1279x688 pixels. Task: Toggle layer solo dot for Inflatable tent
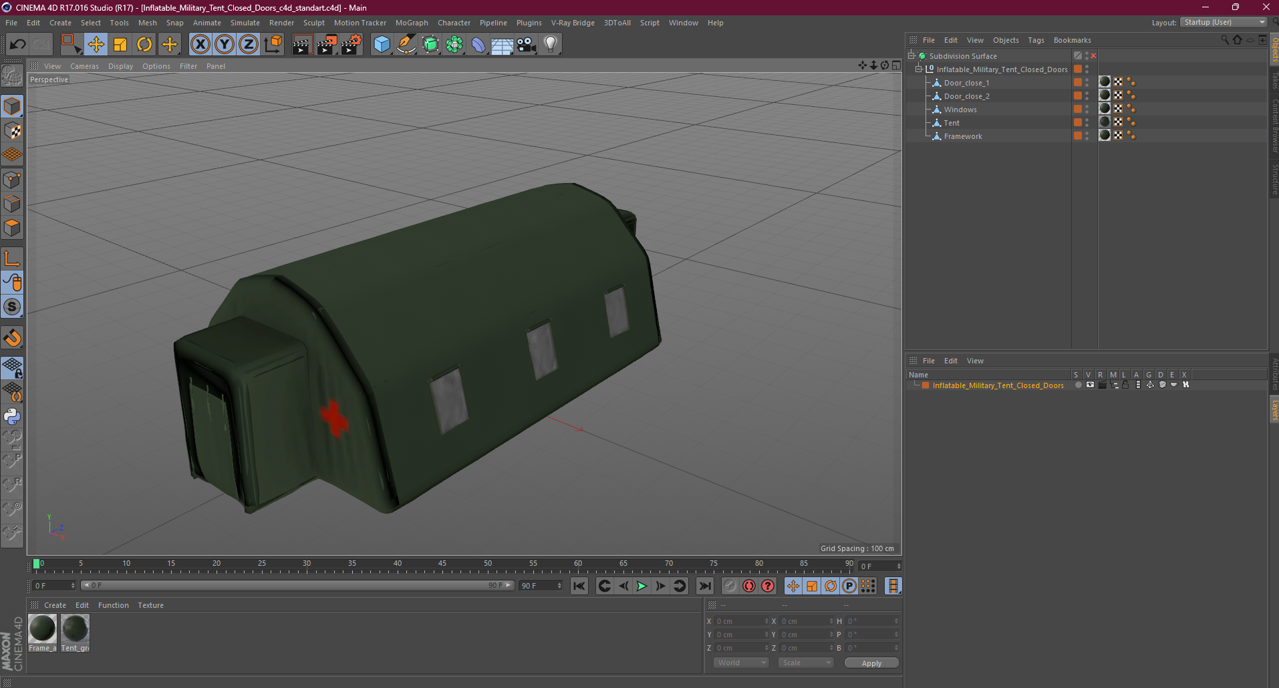pos(1078,385)
